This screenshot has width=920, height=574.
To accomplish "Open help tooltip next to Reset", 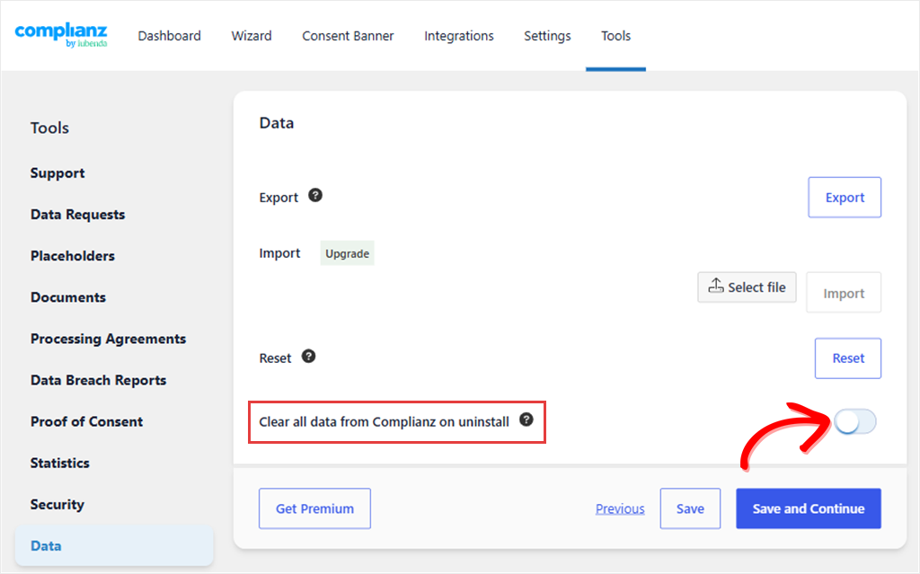I will click(309, 357).
